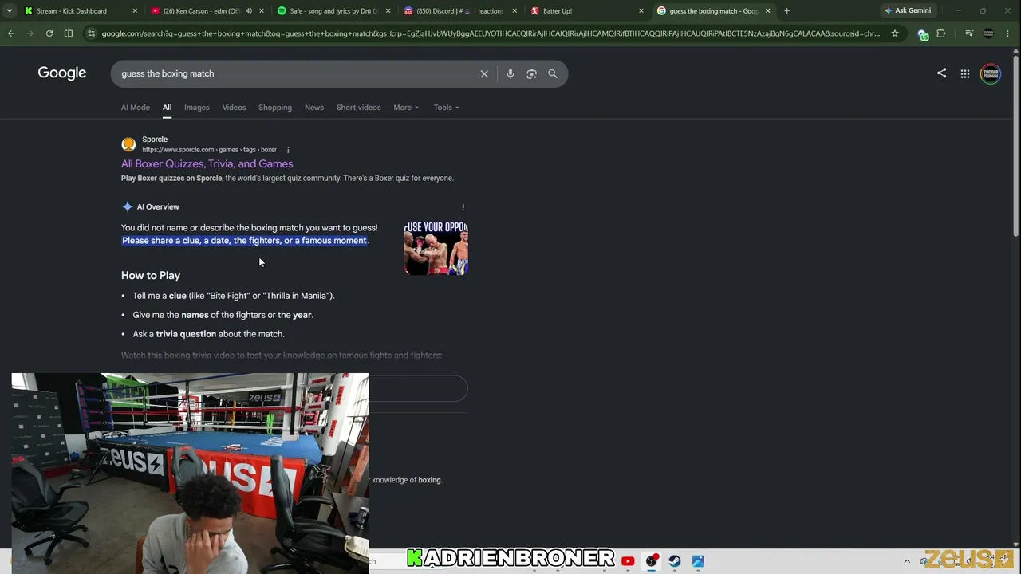The height and width of the screenshot is (574, 1021).
Task: Close the Kick Dashboard tab
Action: pyautogui.click(x=134, y=11)
